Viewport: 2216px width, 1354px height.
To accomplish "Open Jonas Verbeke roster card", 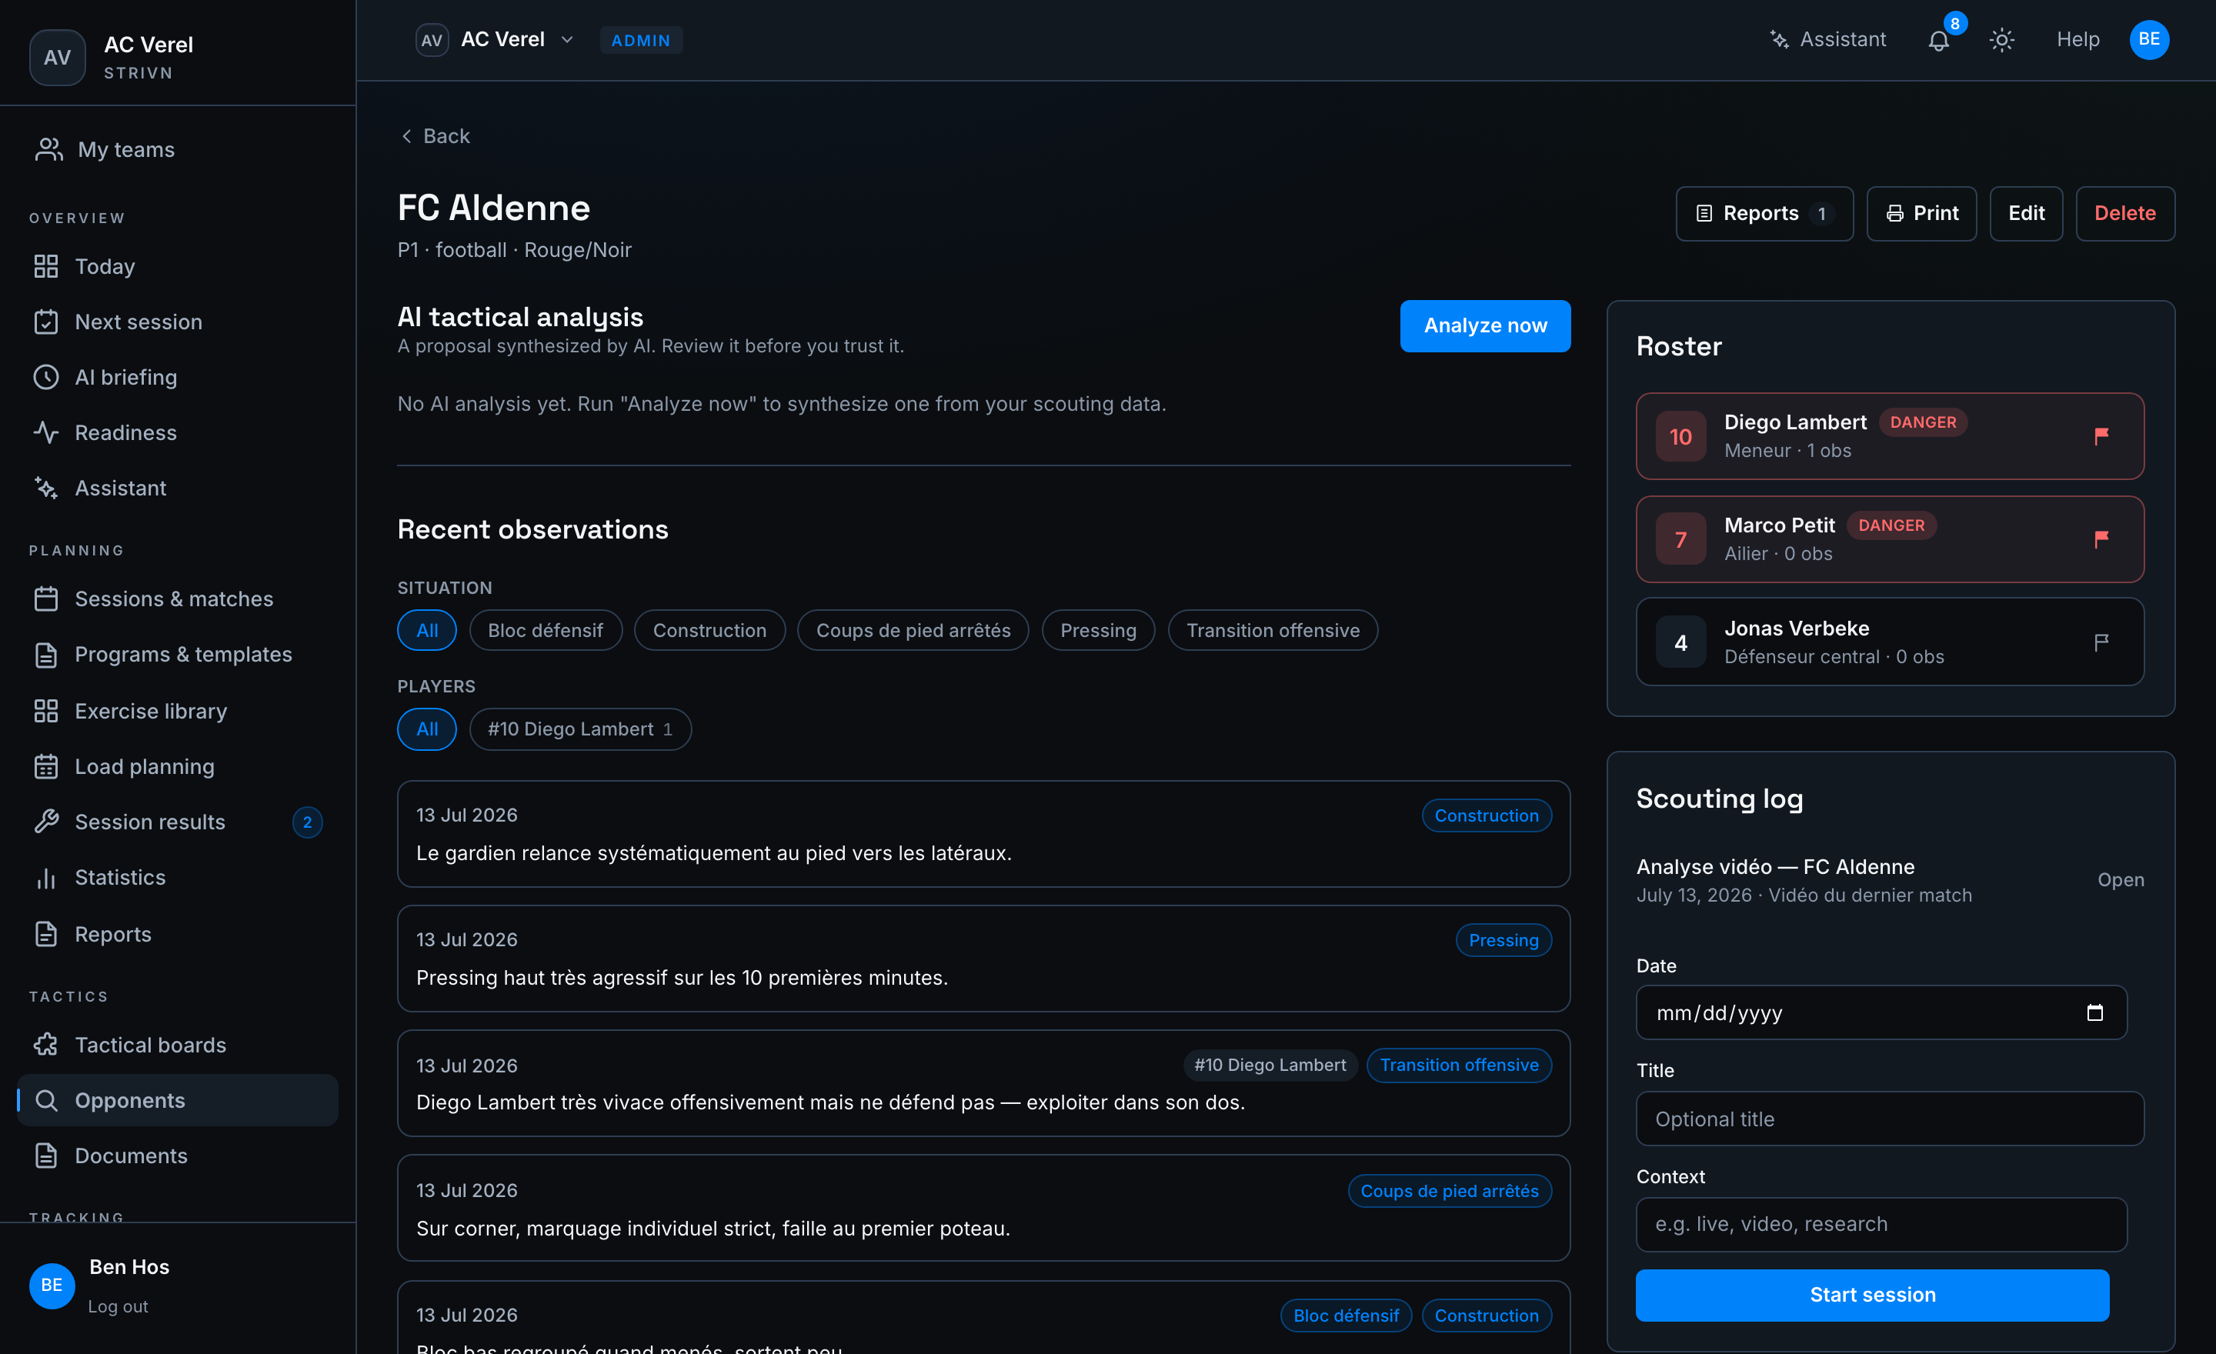I will 1890,643.
